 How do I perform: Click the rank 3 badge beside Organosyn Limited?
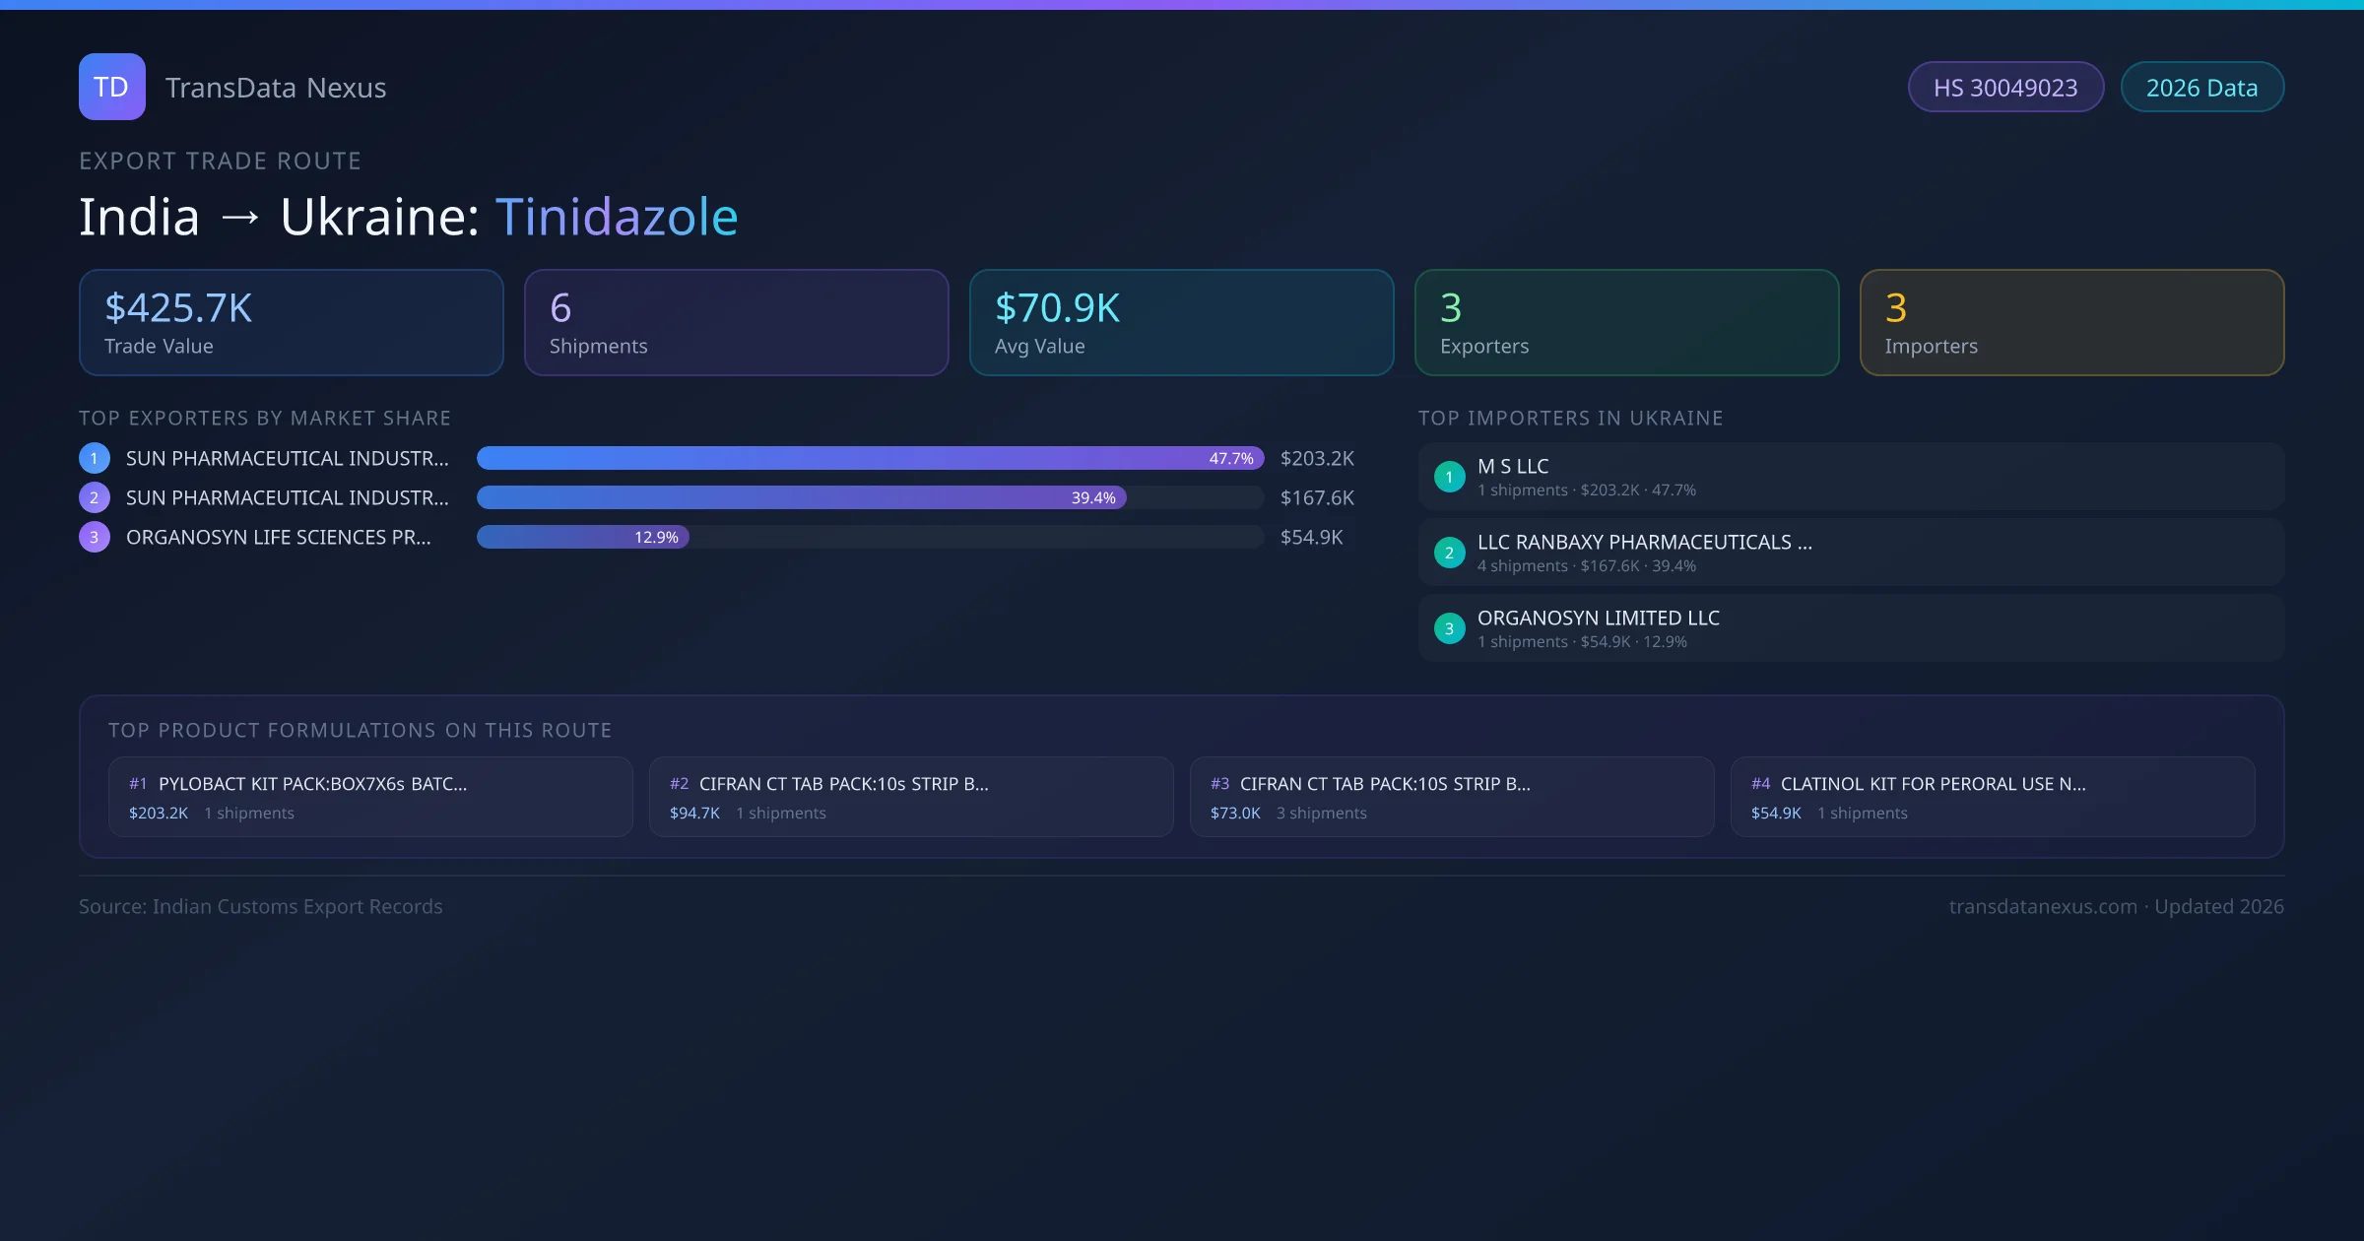(x=1449, y=628)
